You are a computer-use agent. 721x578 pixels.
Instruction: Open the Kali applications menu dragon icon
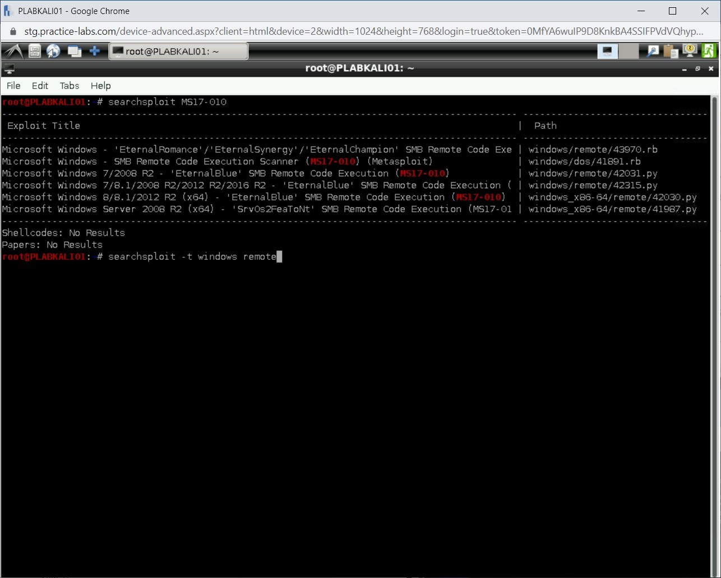pyautogui.click(x=13, y=52)
